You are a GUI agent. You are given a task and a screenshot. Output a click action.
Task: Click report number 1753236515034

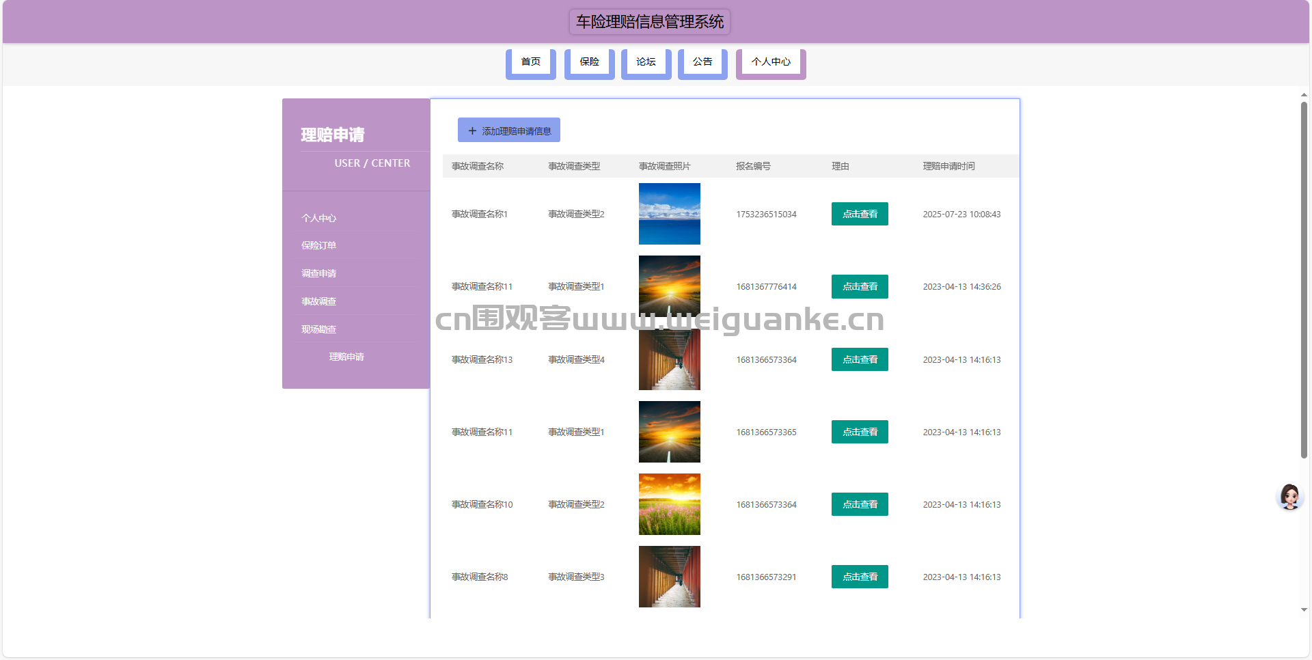[x=766, y=214]
